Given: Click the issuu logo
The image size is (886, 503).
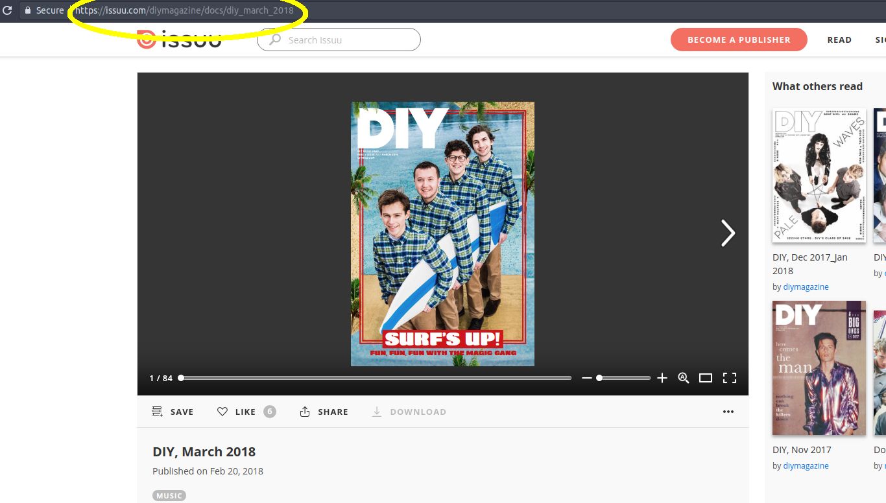Looking at the screenshot, I should coord(179,39).
